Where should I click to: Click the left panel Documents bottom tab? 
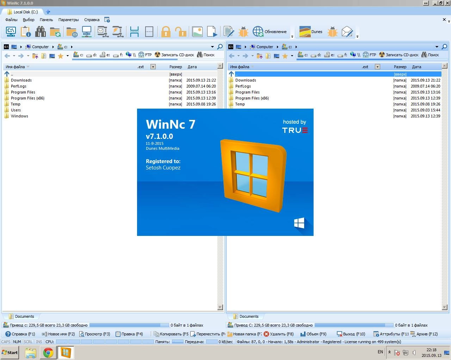pos(21,316)
